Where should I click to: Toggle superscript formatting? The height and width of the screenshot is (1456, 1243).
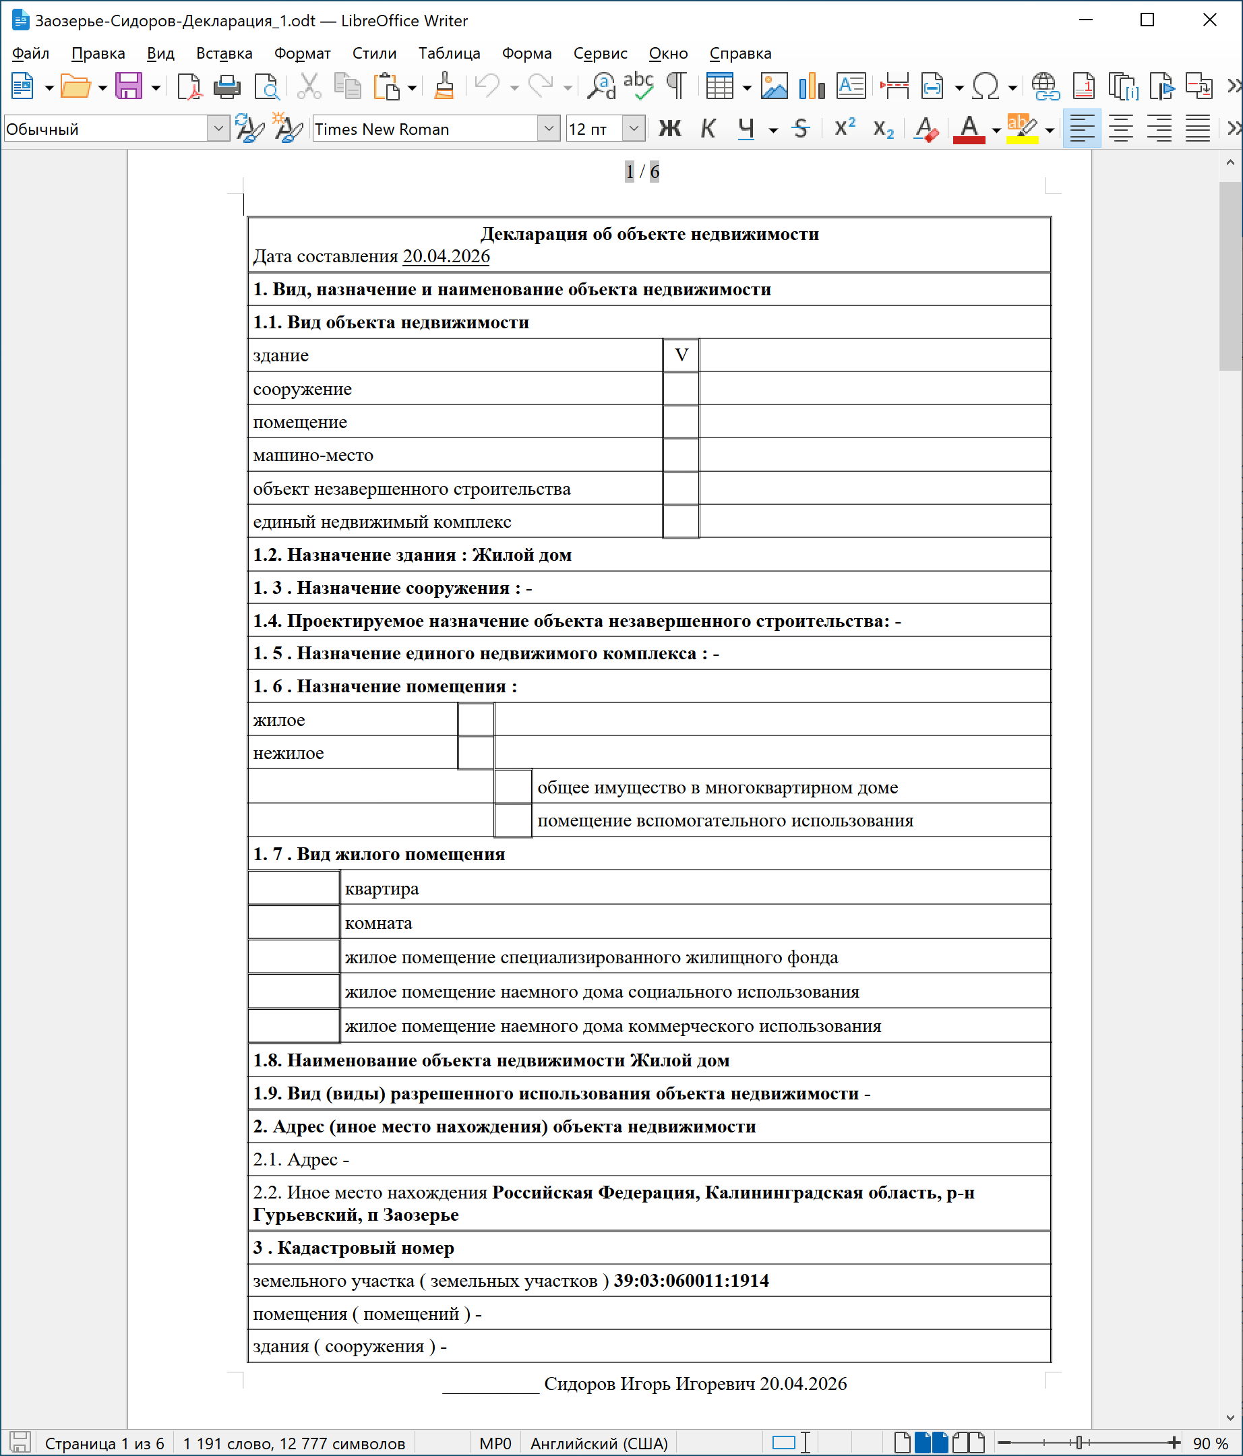click(x=845, y=129)
